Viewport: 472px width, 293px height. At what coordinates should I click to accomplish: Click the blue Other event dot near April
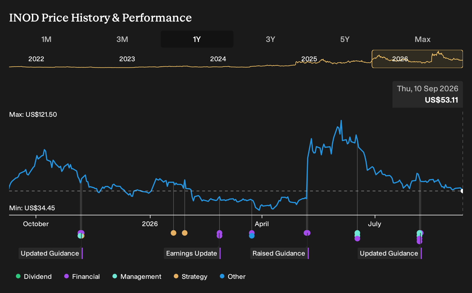(252, 236)
